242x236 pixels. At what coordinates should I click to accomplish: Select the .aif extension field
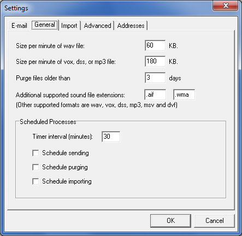pyautogui.click(x=155, y=95)
